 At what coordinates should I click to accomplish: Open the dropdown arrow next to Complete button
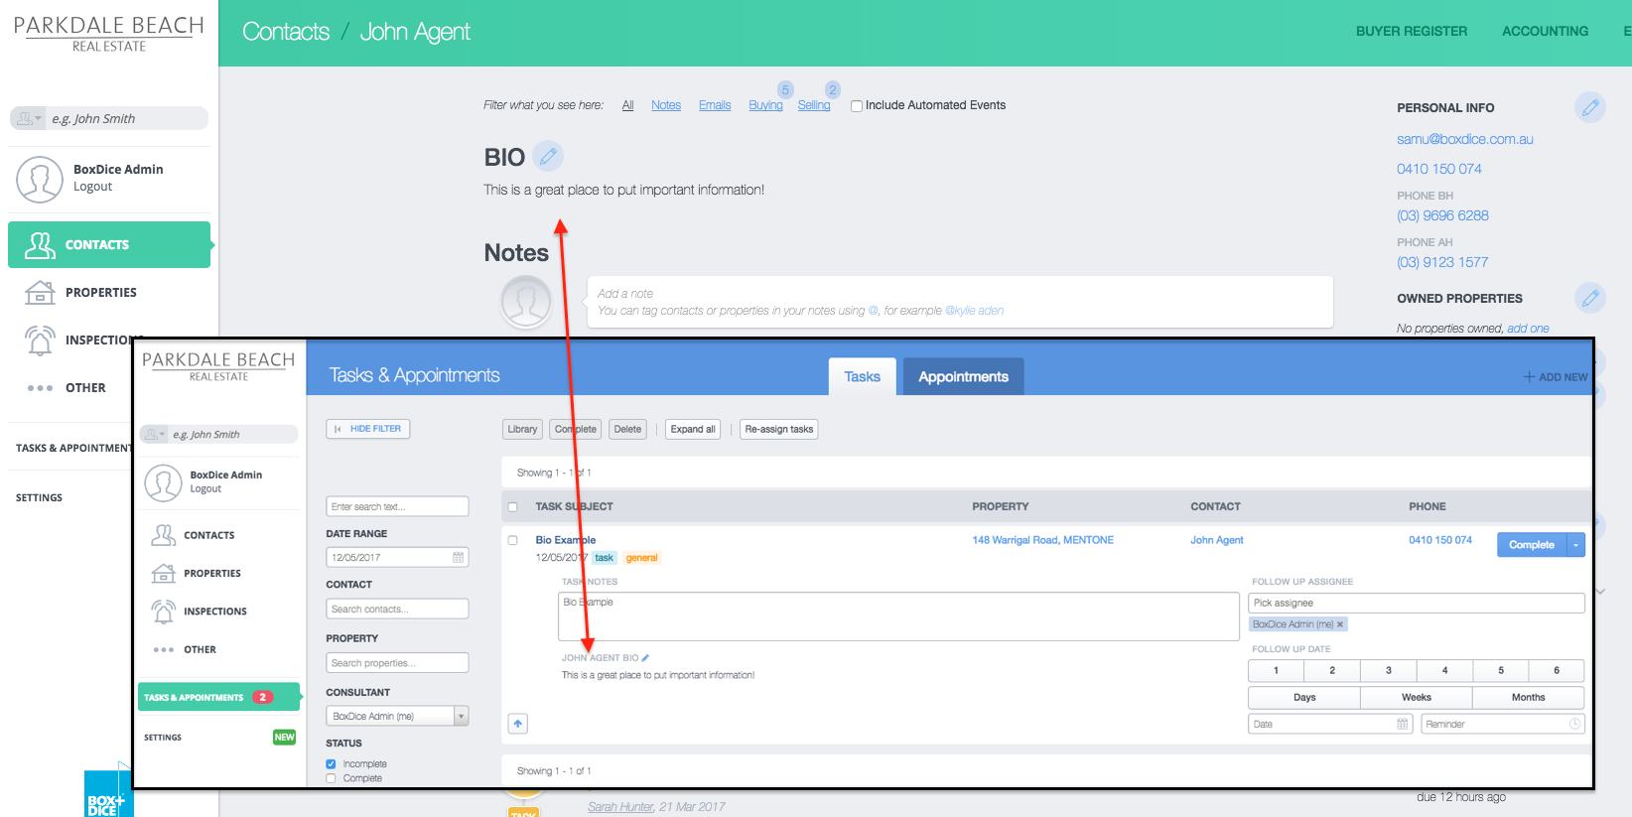point(1575,545)
